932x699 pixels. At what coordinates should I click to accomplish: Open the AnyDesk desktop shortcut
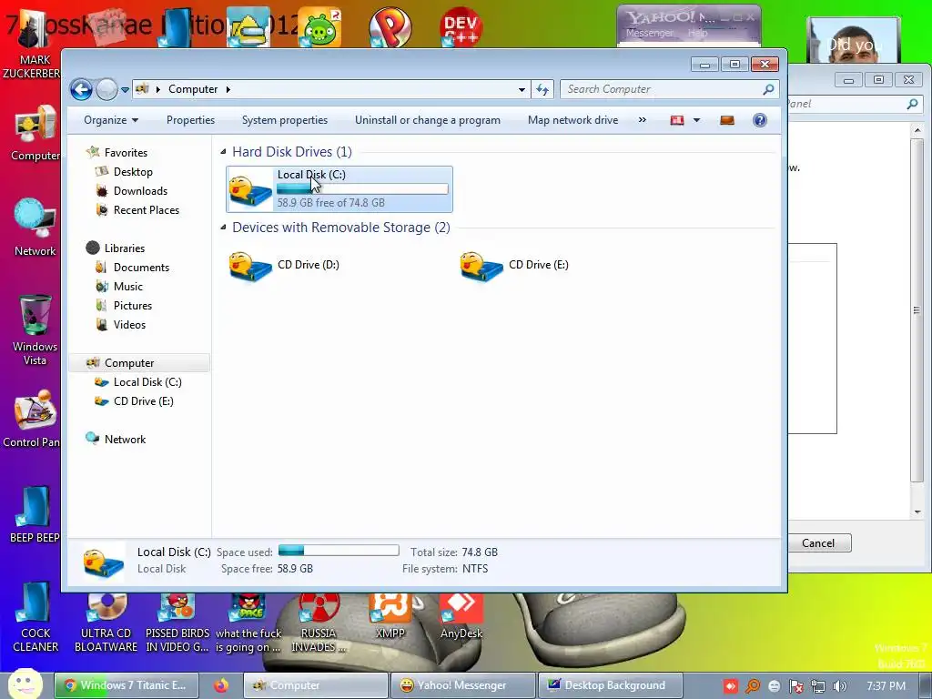[x=461, y=616]
